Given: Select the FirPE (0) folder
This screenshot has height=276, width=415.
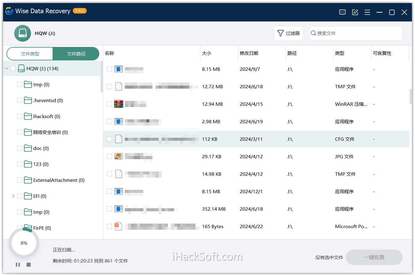Looking at the screenshot, I should point(42,228).
